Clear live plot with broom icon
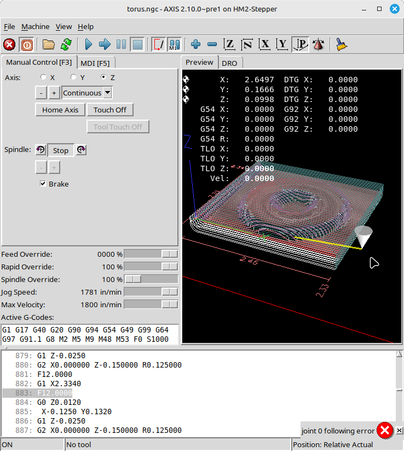This screenshot has width=404, height=451. 342,44
